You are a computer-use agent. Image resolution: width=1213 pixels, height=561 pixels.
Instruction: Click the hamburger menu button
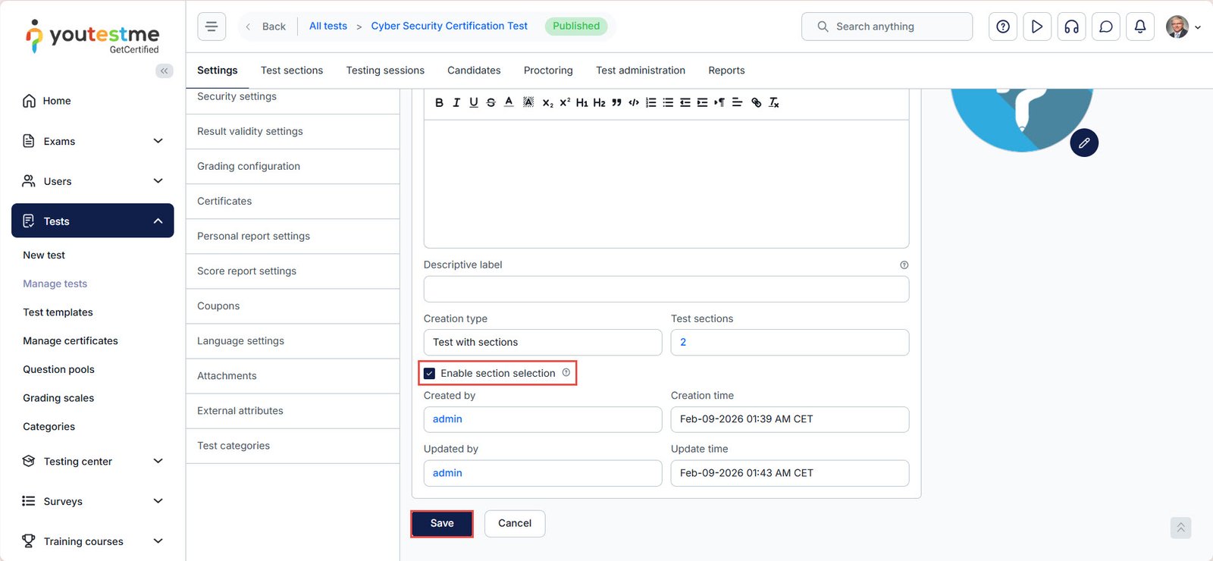(x=212, y=27)
